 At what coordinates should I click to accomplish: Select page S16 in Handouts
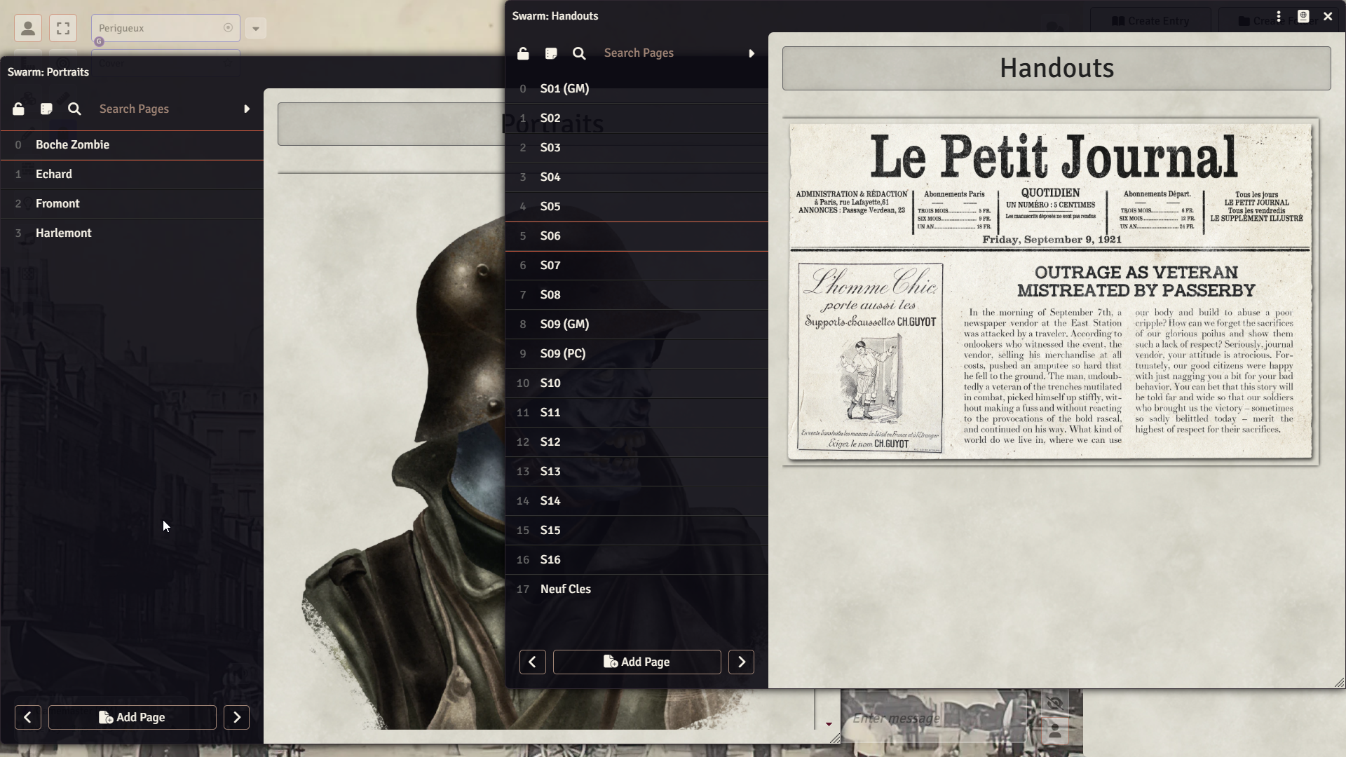coord(637,560)
